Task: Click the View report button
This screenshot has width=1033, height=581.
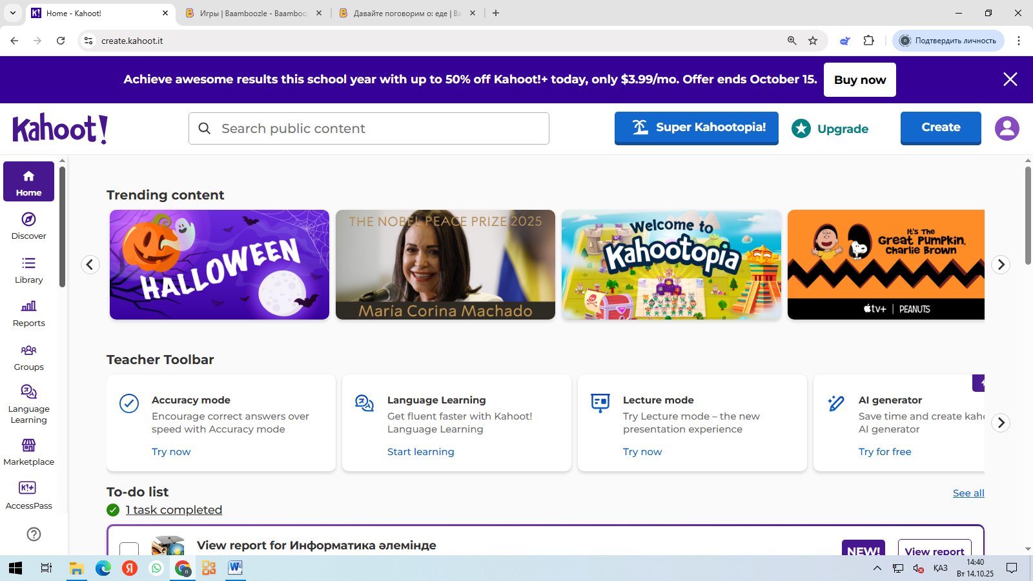Action: pyautogui.click(x=934, y=547)
